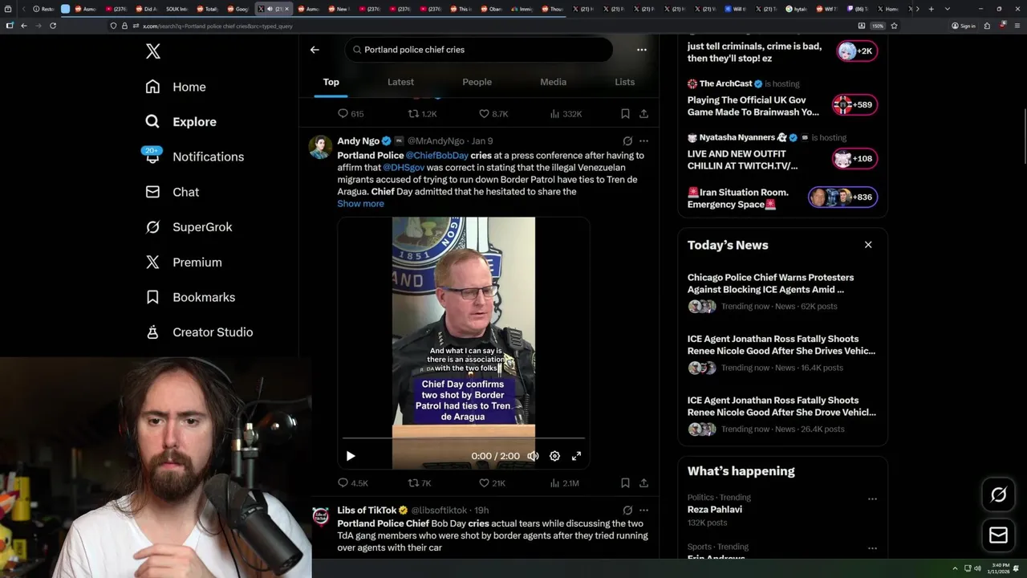1027x578 pixels.
Task: Click the search field with Portland police chief cries
Action: 479,50
